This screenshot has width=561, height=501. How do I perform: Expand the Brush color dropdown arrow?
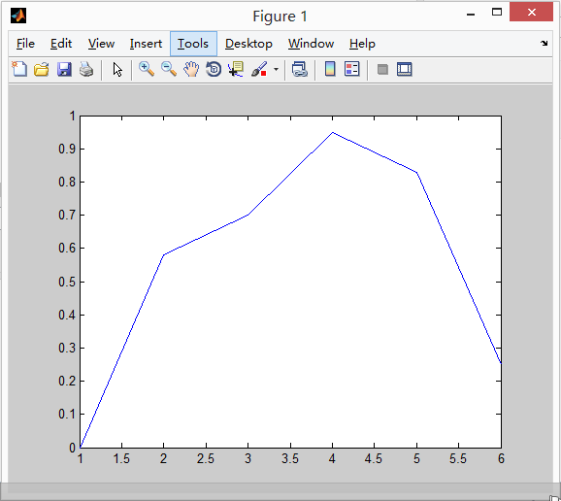pos(276,69)
